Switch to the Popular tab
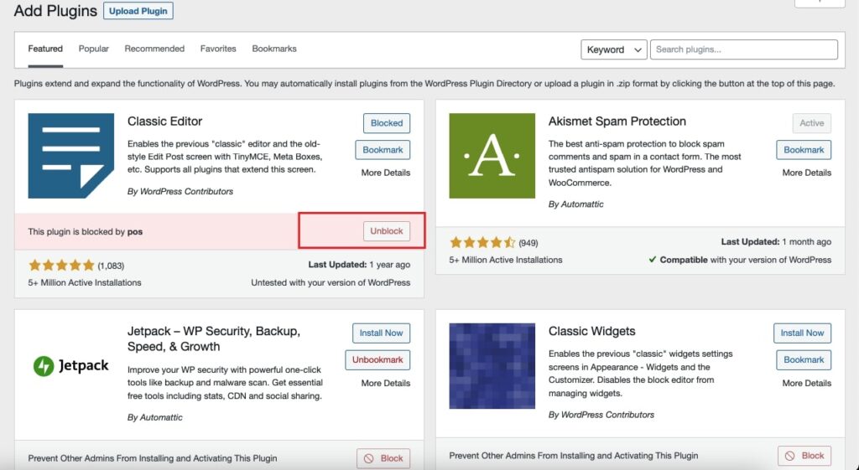859x470 pixels. click(94, 49)
